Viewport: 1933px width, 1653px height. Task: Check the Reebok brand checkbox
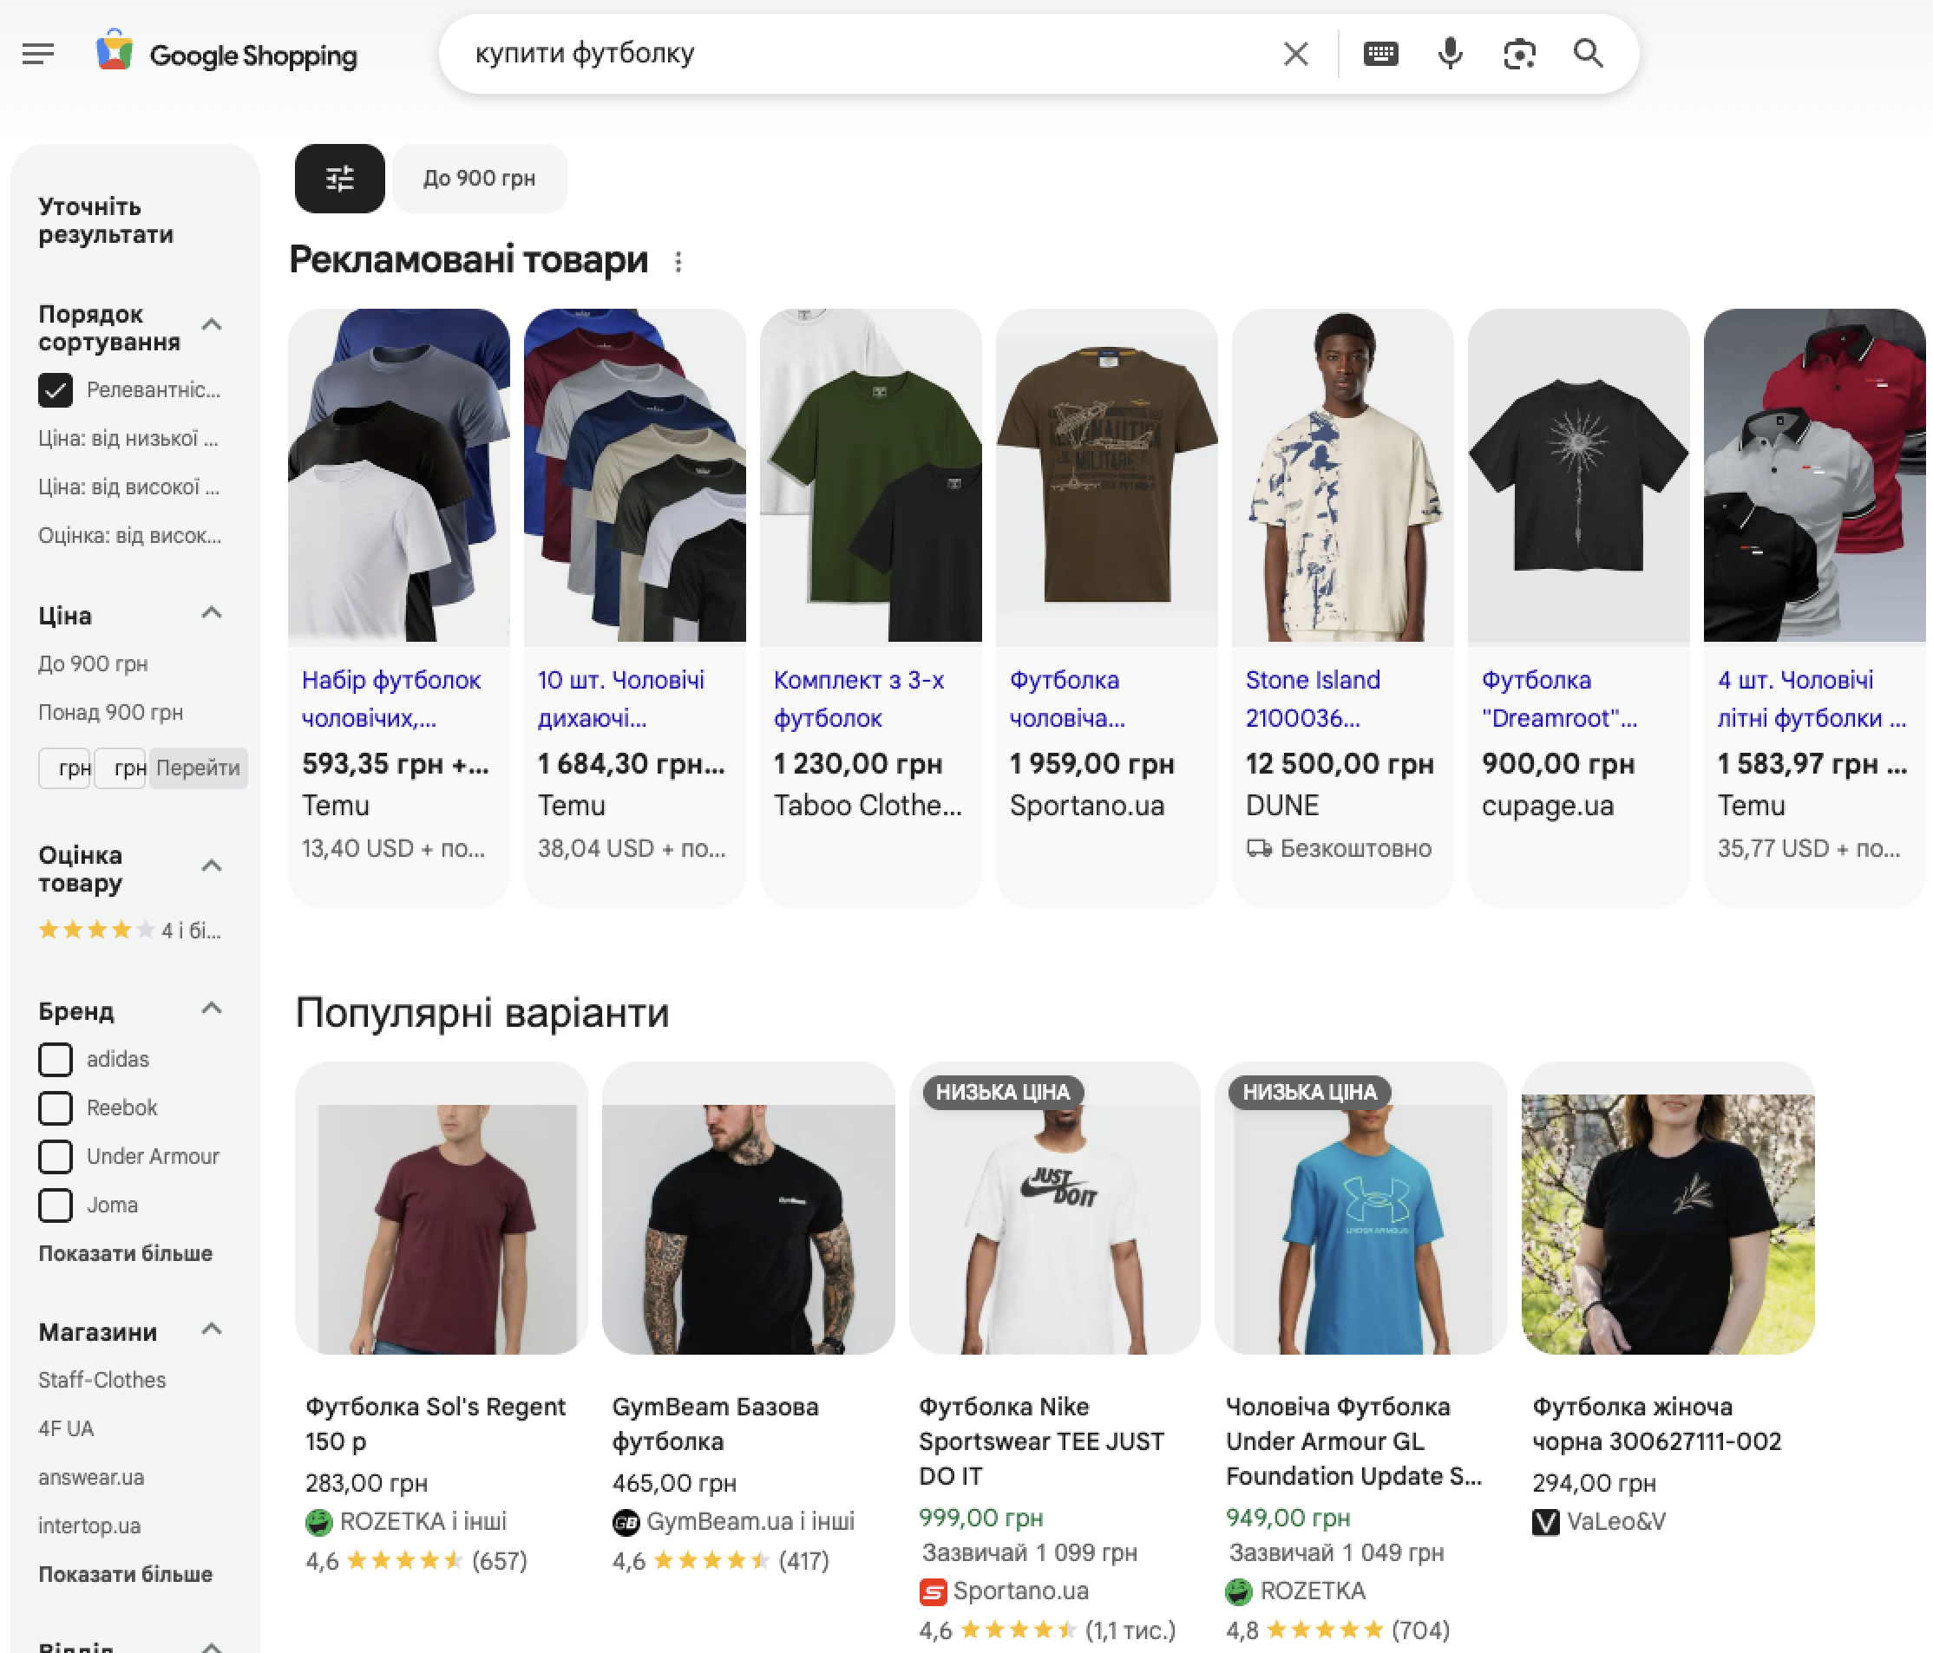[x=55, y=1108]
